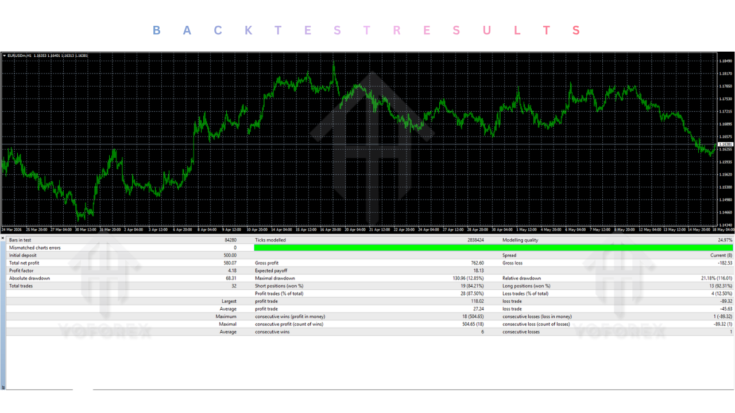Click the Tester panel grip icon at bottom-left
This screenshot has height=413, width=735.
click(x=3, y=387)
